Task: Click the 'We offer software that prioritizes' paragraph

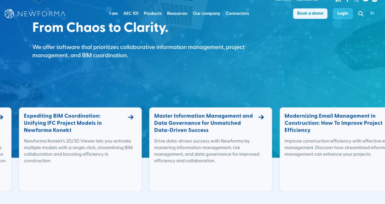Action: [138, 51]
